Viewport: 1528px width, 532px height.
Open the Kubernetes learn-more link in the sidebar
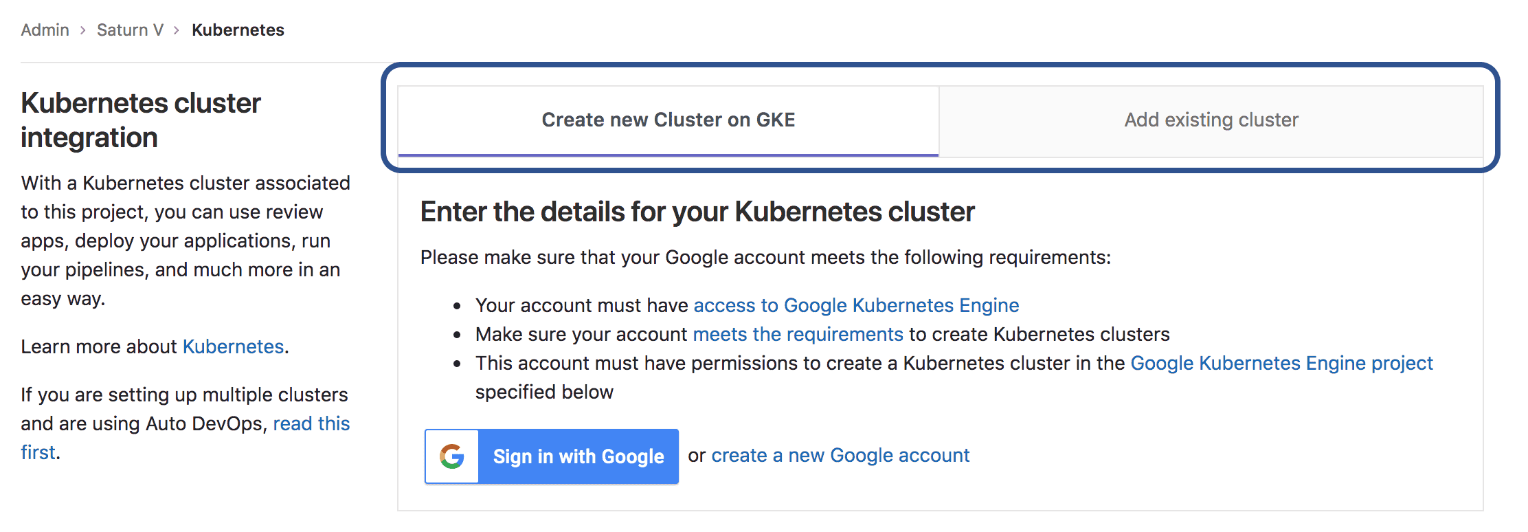232,346
